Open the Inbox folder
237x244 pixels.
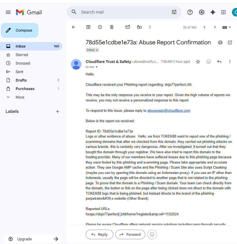[31, 46]
